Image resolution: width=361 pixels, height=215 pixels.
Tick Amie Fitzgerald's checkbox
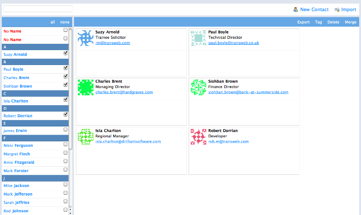pyautogui.click(x=65, y=161)
